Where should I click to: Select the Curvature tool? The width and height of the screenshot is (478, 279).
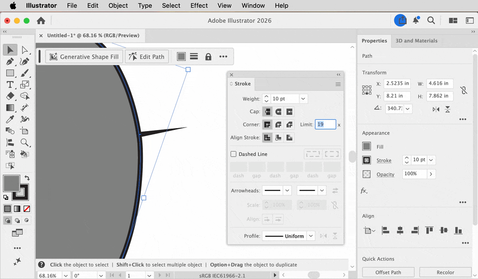[25, 62]
